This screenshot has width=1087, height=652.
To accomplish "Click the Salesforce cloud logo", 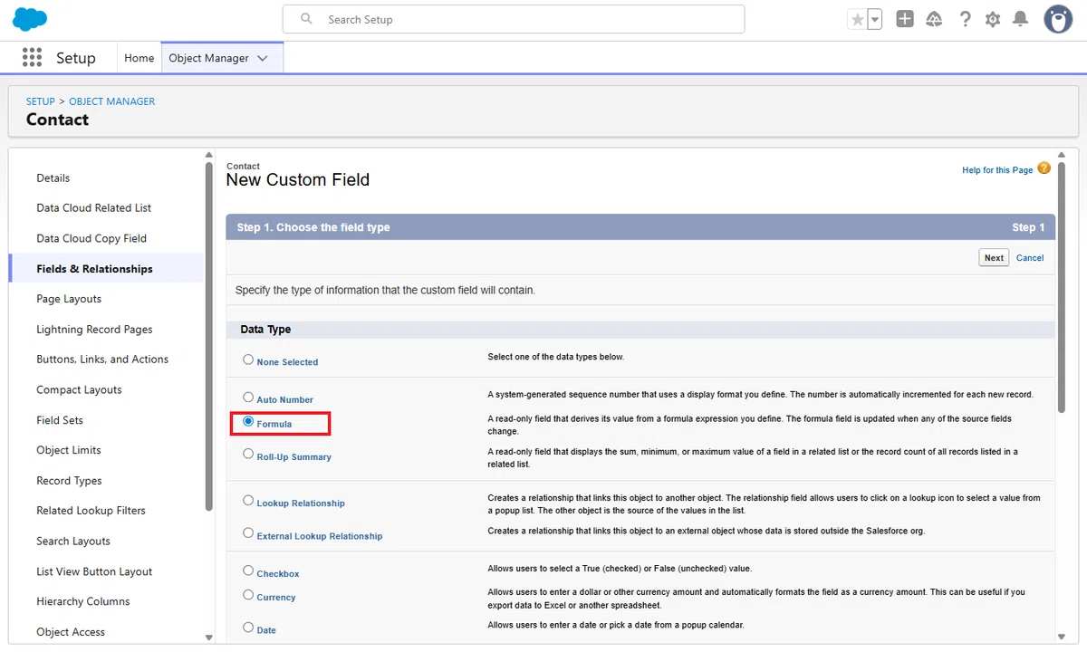I will 30,19.
